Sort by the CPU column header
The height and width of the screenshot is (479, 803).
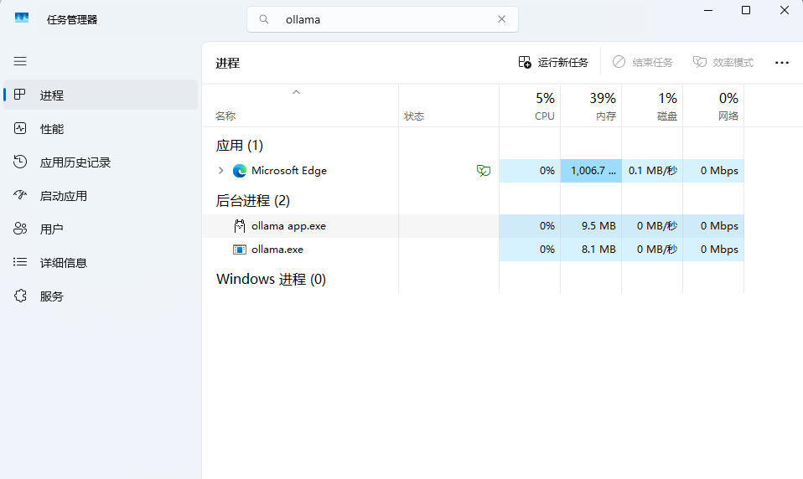(530, 106)
